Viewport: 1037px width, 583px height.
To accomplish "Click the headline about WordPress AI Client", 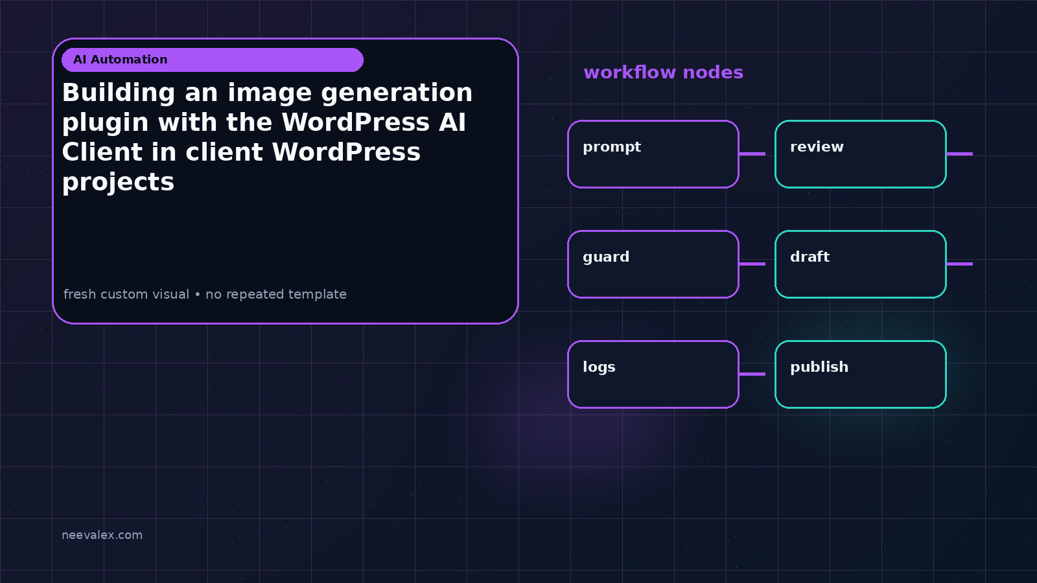I will 267,137.
